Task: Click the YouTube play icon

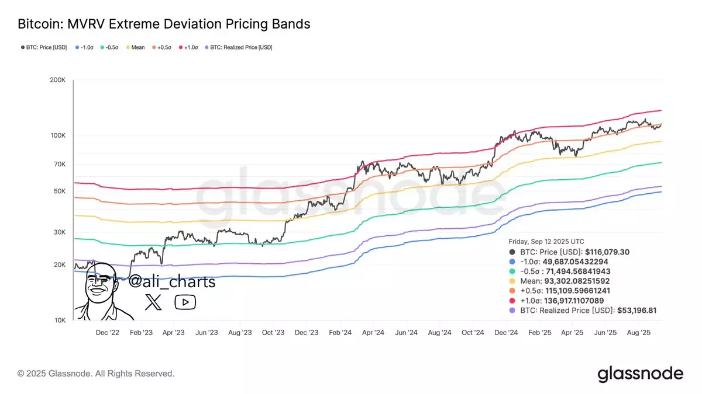Action: (x=185, y=302)
